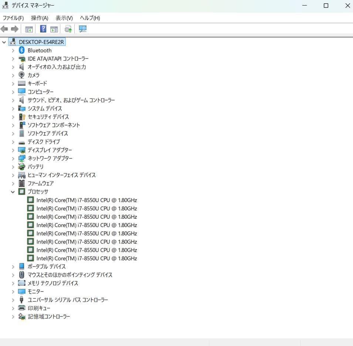The height and width of the screenshot is (346, 353).
Task: Click the カメラ camera category icon
Action: click(x=21, y=75)
